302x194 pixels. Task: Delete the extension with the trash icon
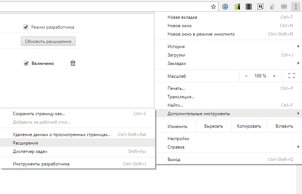click(x=73, y=63)
